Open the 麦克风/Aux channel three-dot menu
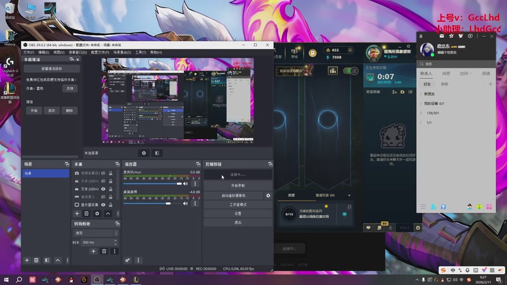This screenshot has width=507, height=285. tap(195, 184)
